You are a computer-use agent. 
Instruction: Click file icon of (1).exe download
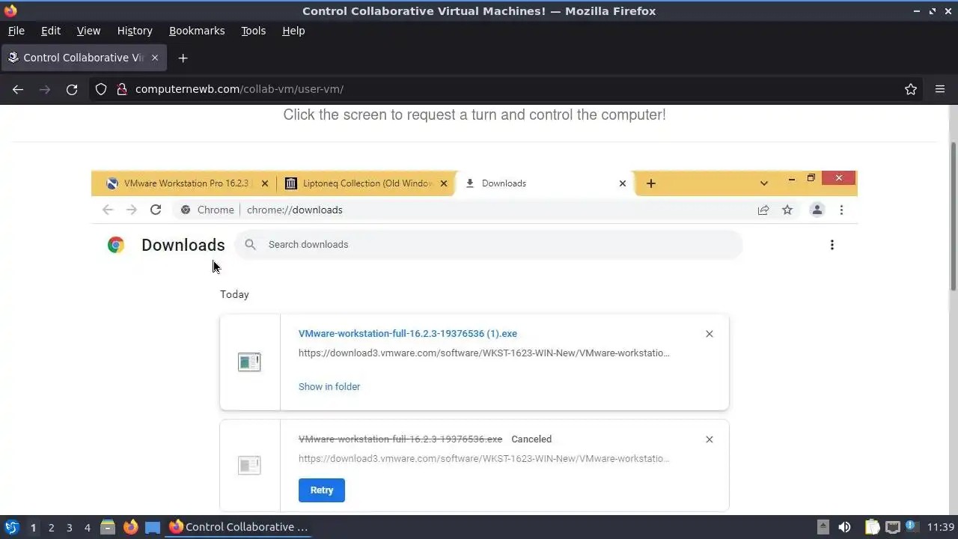point(249,362)
